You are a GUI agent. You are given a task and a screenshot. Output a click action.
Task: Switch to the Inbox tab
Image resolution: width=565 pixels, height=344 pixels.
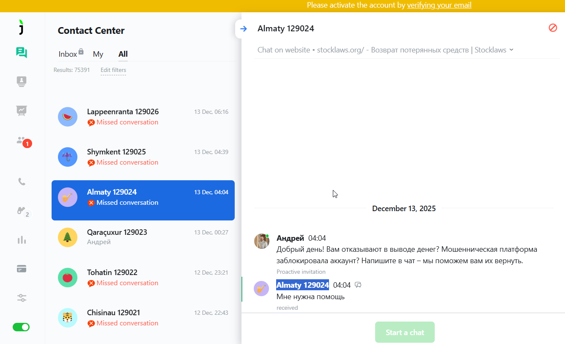68,54
